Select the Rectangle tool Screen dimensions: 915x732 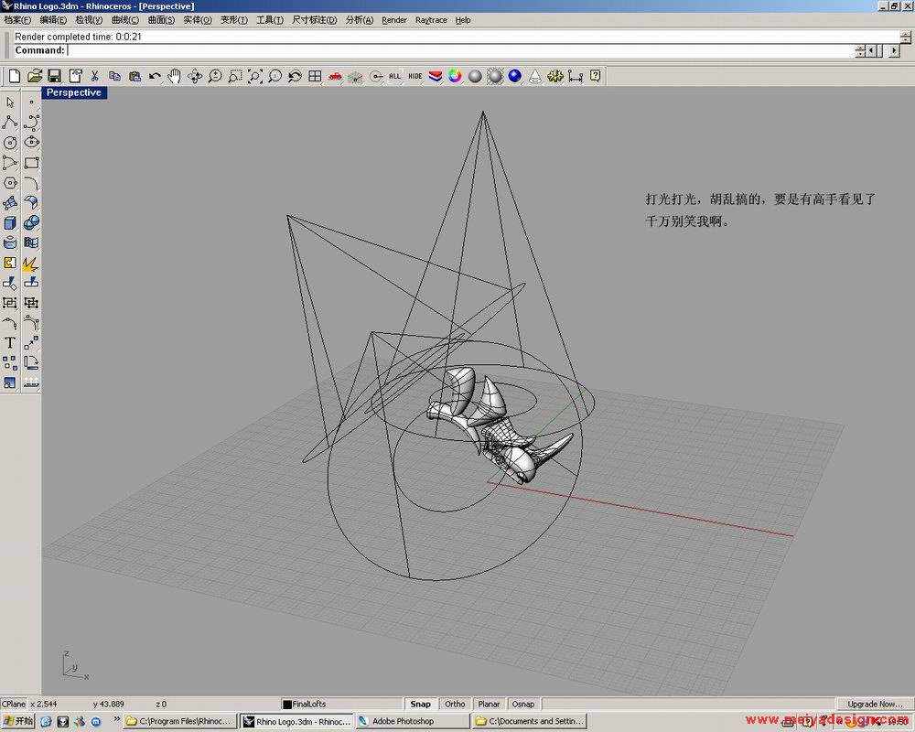tap(31, 162)
